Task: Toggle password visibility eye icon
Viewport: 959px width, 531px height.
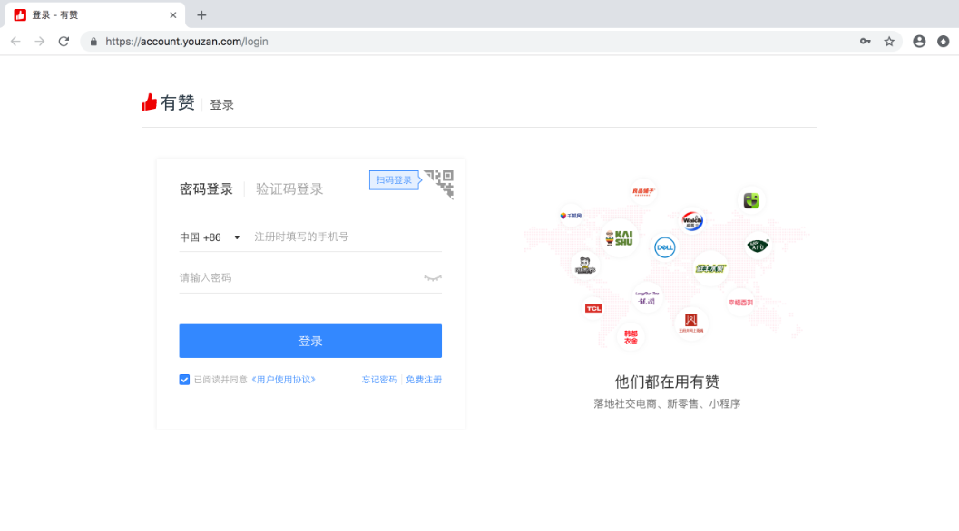Action: pos(433,277)
